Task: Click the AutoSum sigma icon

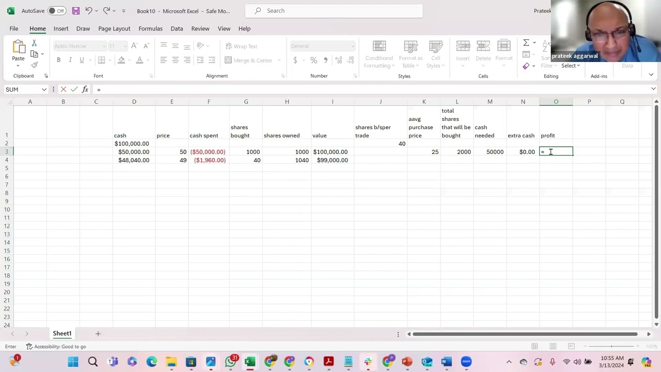Action: coord(526,43)
